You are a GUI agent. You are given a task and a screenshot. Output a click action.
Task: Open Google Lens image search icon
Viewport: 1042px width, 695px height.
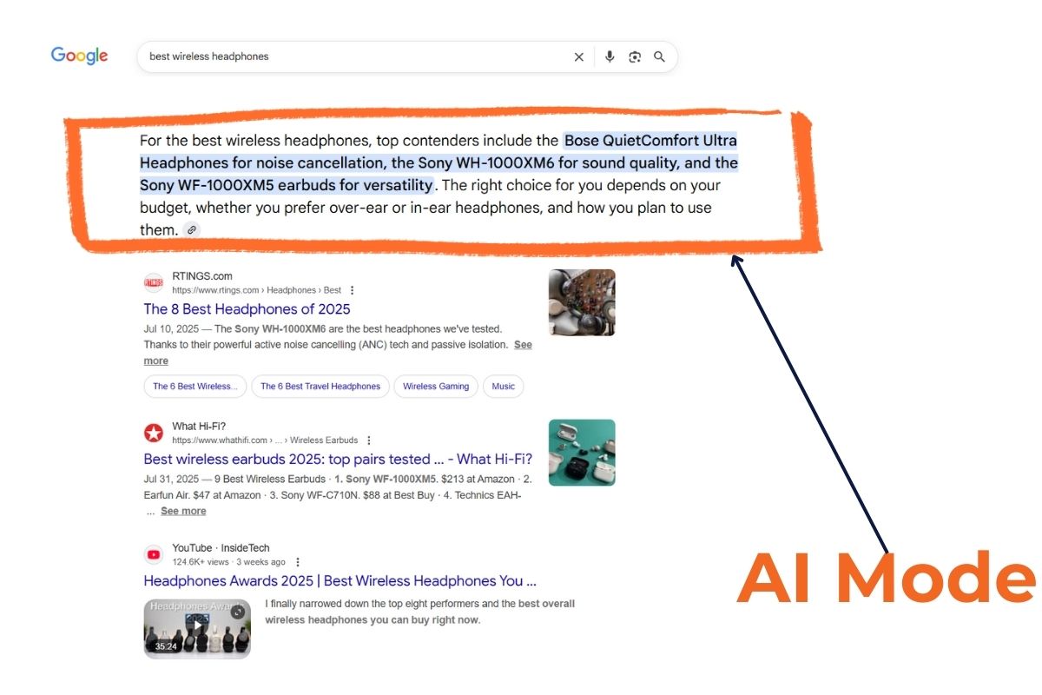click(635, 56)
